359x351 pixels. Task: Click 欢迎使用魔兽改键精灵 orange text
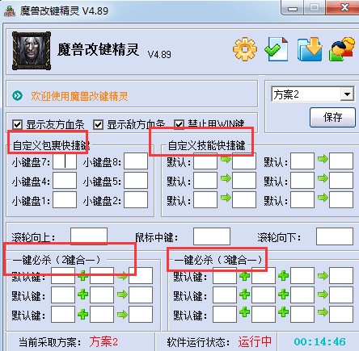coord(79,96)
